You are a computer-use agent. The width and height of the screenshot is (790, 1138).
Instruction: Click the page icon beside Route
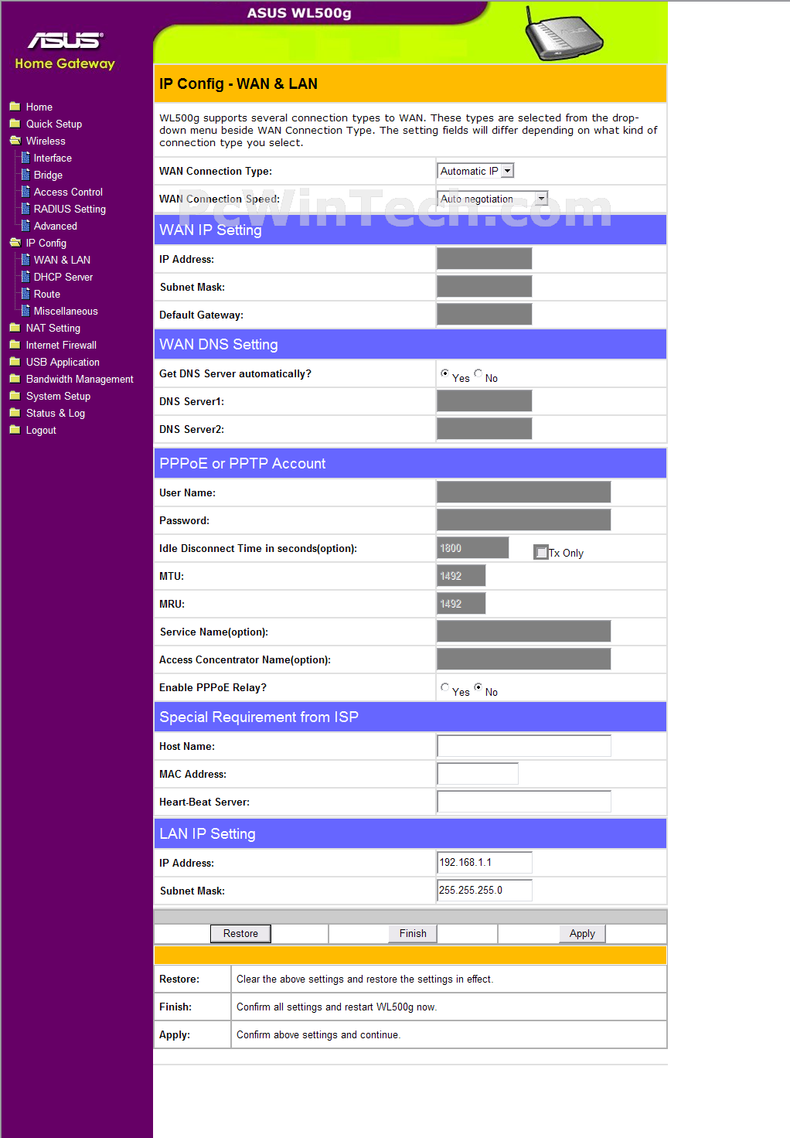point(26,294)
